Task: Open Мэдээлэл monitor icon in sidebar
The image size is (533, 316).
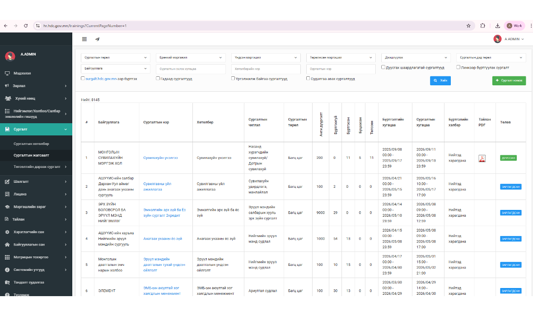Action: pyautogui.click(x=7, y=74)
